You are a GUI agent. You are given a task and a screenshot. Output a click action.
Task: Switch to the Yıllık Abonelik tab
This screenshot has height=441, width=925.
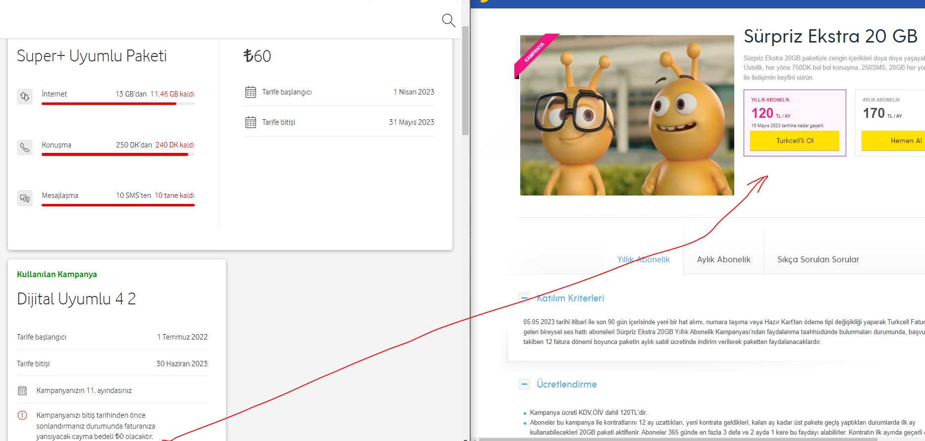(x=643, y=259)
